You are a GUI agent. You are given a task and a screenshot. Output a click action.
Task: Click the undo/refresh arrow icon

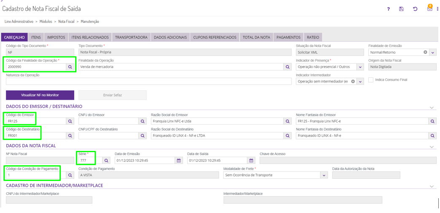[415, 9]
